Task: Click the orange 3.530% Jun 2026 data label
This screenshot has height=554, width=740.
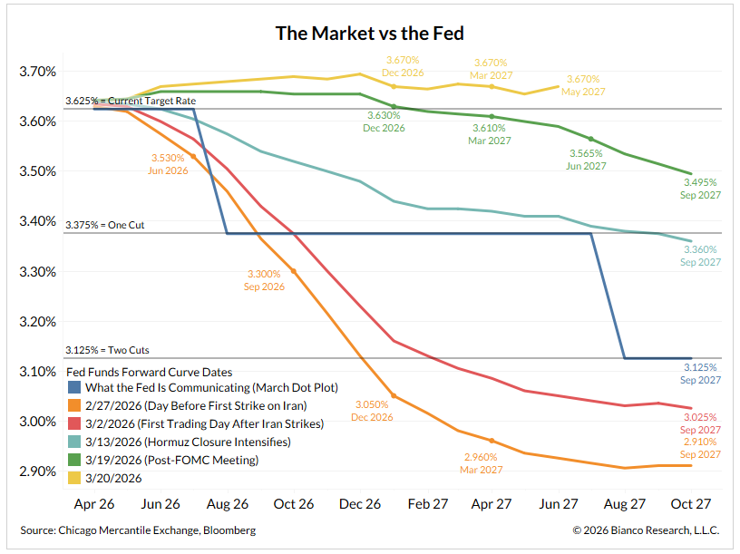Action: tap(169, 164)
